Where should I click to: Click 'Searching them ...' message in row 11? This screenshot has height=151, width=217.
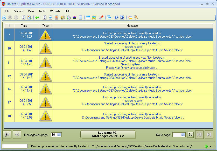tap(132, 64)
